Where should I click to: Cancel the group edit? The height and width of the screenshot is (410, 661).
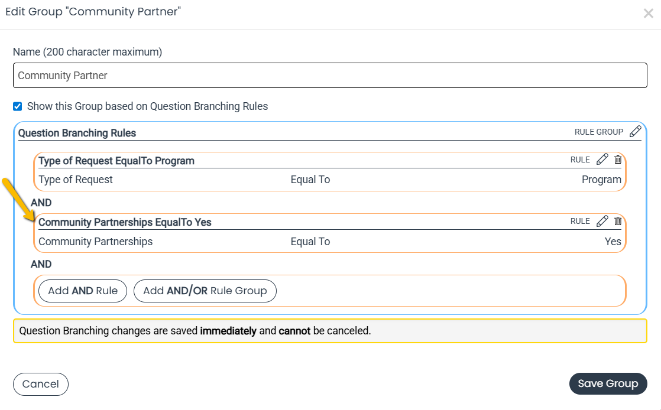click(x=40, y=384)
